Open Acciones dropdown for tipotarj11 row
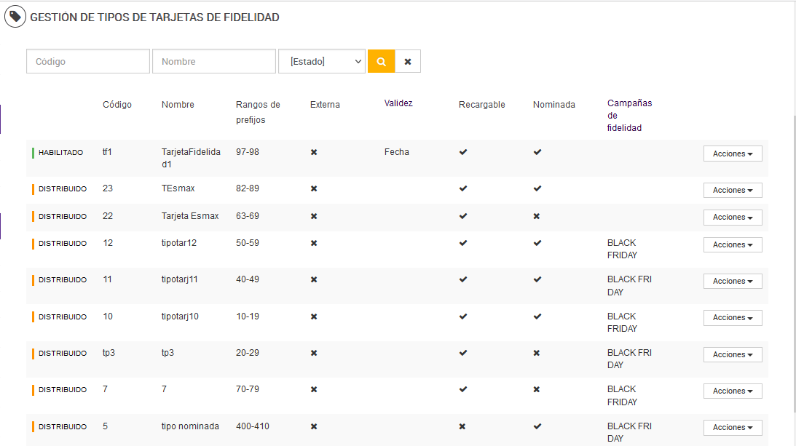This screenshot has width=796, height=446. (733, 282)
